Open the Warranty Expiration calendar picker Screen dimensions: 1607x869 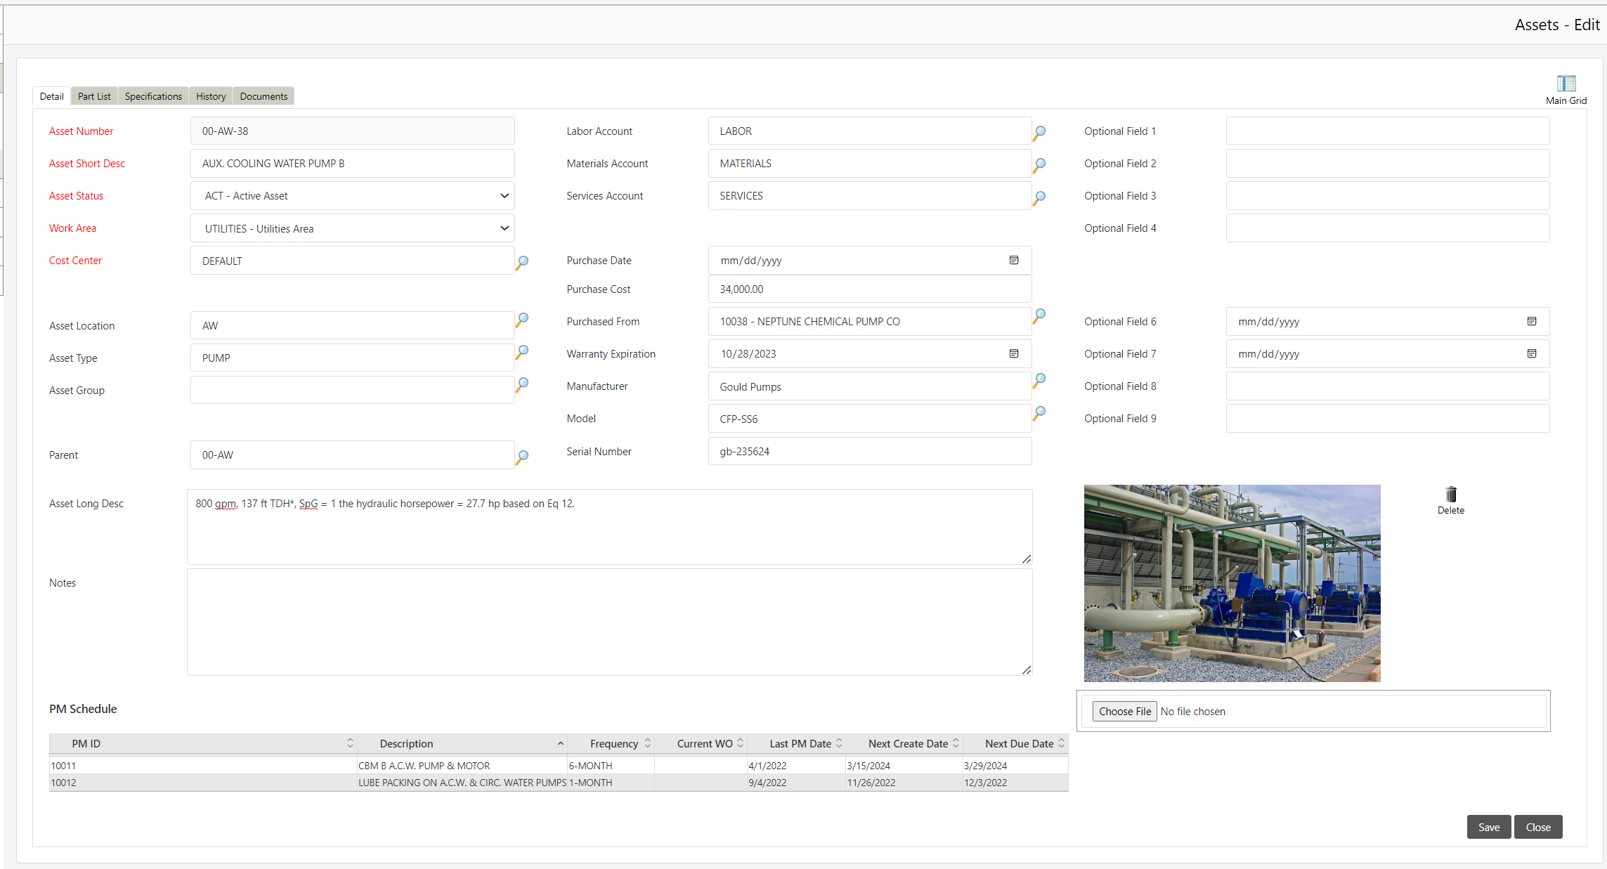[x=1014, y=353]
